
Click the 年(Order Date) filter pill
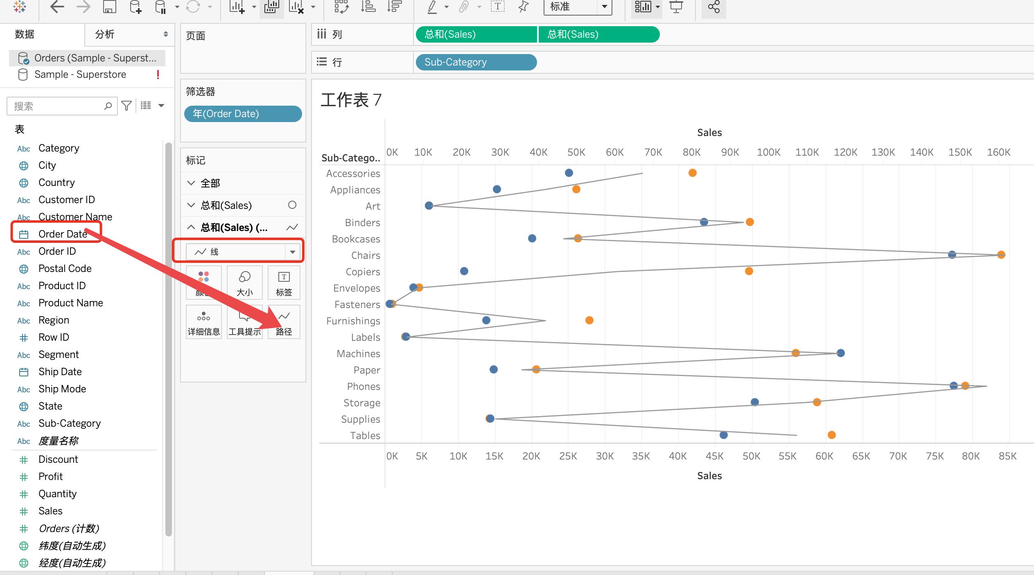[x=243, y=114]
